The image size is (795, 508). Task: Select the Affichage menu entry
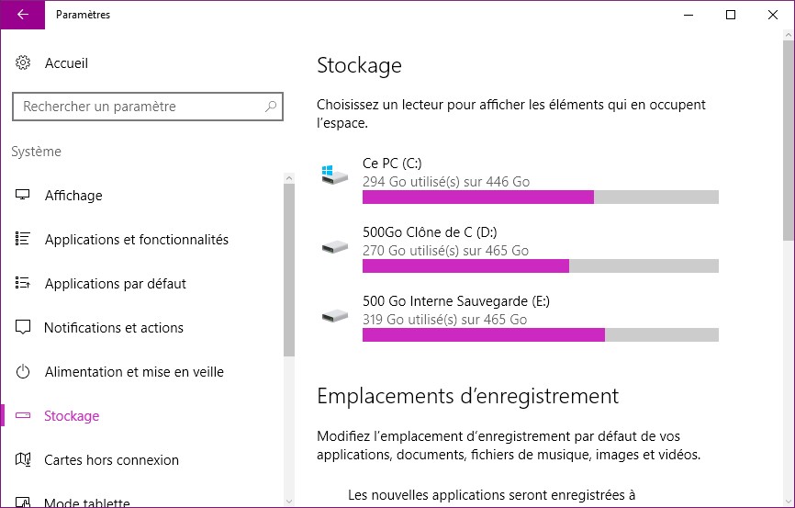(x=73, y=196)
